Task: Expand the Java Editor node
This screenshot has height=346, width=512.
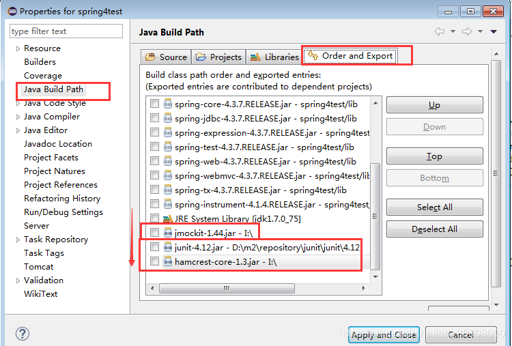Action: pos(18,130)
